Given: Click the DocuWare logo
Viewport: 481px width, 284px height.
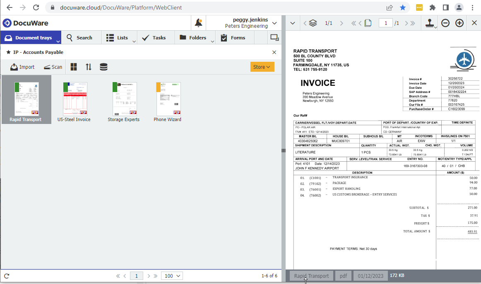Looking at the screenshot, I should tap(26, 23).
